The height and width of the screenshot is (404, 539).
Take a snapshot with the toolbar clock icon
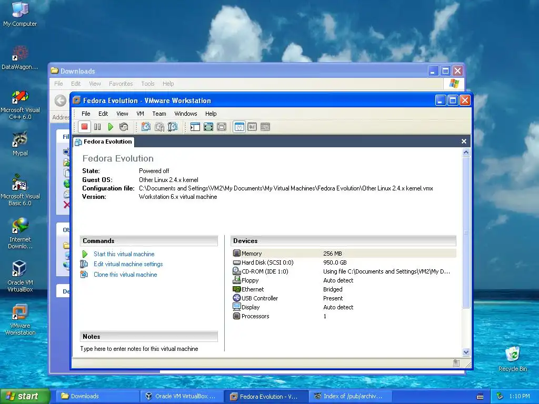tap(146, 127)
